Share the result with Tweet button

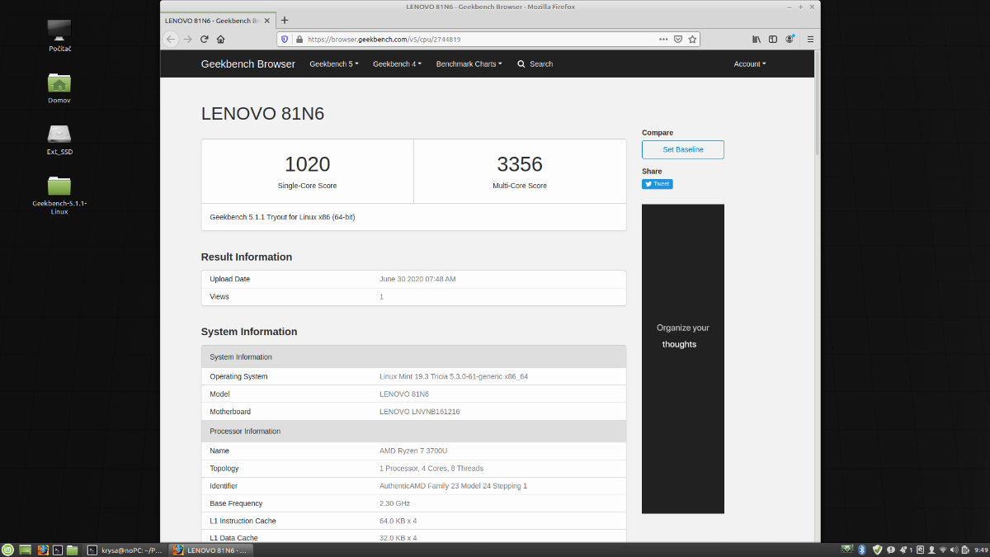tap(657, 184)
